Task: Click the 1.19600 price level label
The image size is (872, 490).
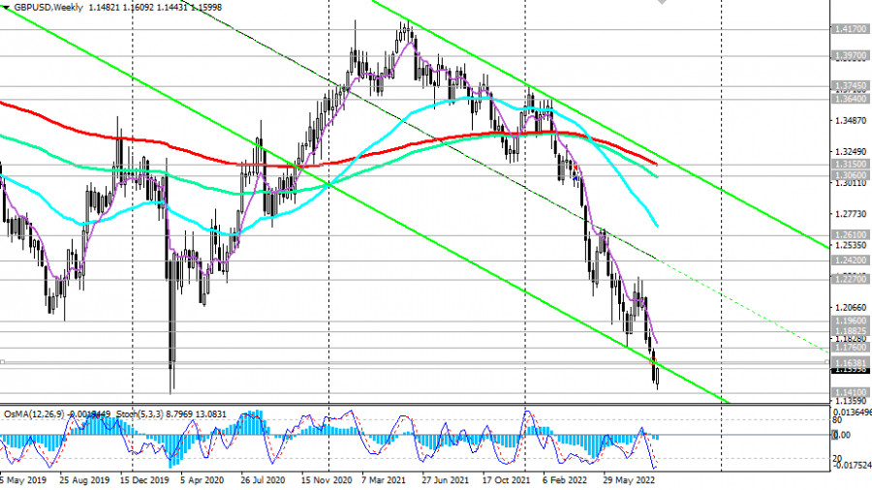Action: [850, 320]
